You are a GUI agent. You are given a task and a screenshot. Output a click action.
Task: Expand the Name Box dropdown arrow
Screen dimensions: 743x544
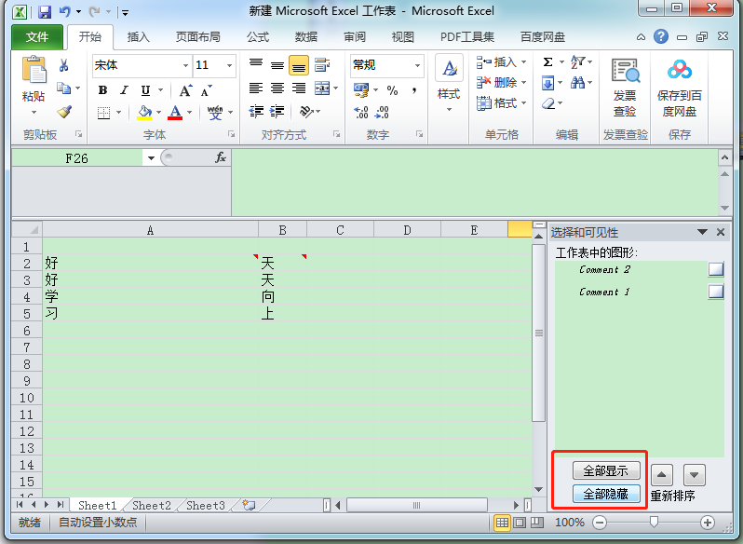point(151,157)
